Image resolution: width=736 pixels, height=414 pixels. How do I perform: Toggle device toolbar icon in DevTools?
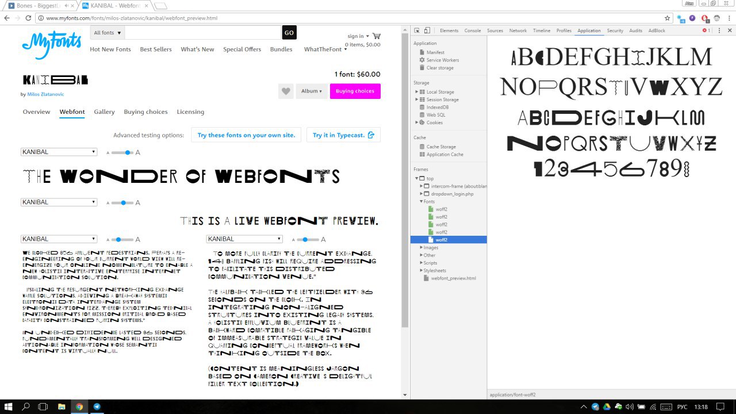pos(427,30)
